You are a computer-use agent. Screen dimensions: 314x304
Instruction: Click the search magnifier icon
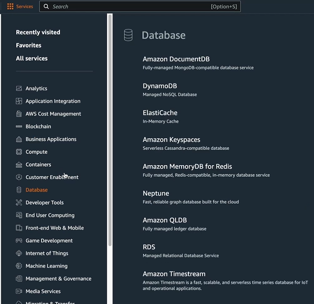46,6
